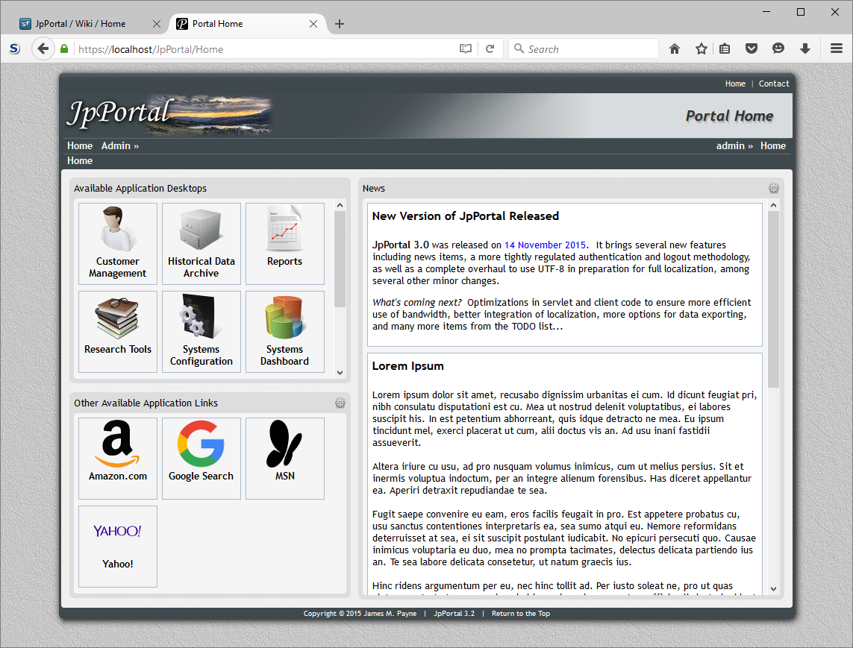
Task: Launch the Reports application
Action: pos(284,244)
